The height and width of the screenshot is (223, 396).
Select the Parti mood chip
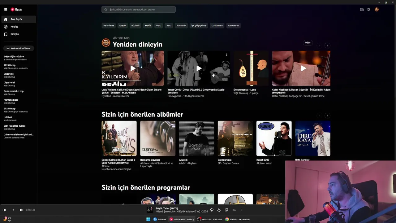[169, 26]
